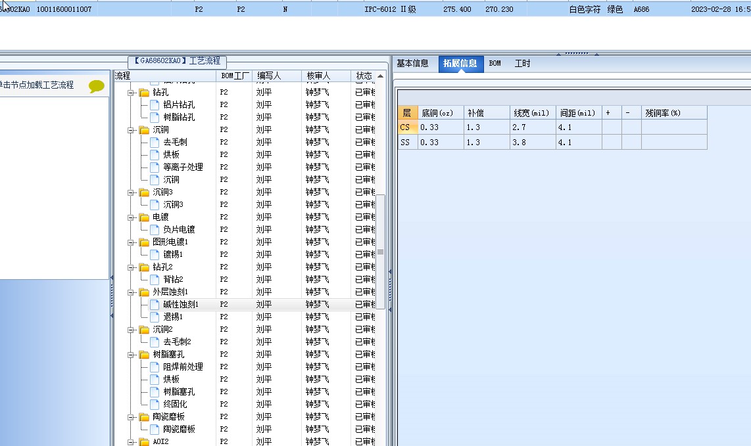This screenshot has width=751, height=446.
Task: Select the CS layer row cell
Action: (408, 127)
